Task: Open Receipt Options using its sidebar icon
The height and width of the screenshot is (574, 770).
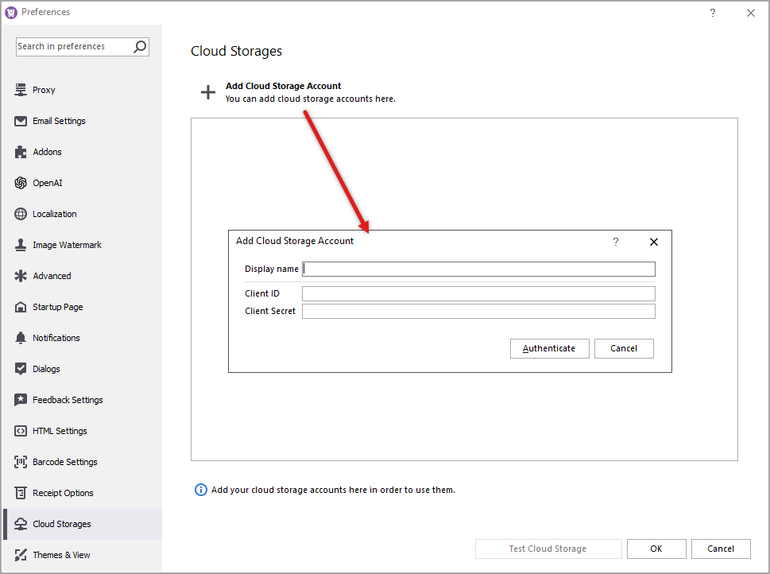Action: click(x=20, y=492)
